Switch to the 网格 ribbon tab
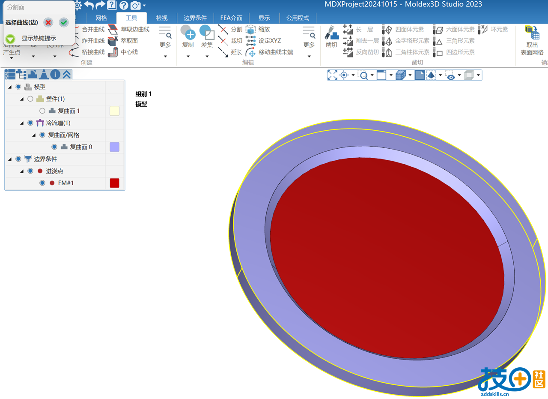The width and height of the screenshot is (548, 399). pos(101,18)
